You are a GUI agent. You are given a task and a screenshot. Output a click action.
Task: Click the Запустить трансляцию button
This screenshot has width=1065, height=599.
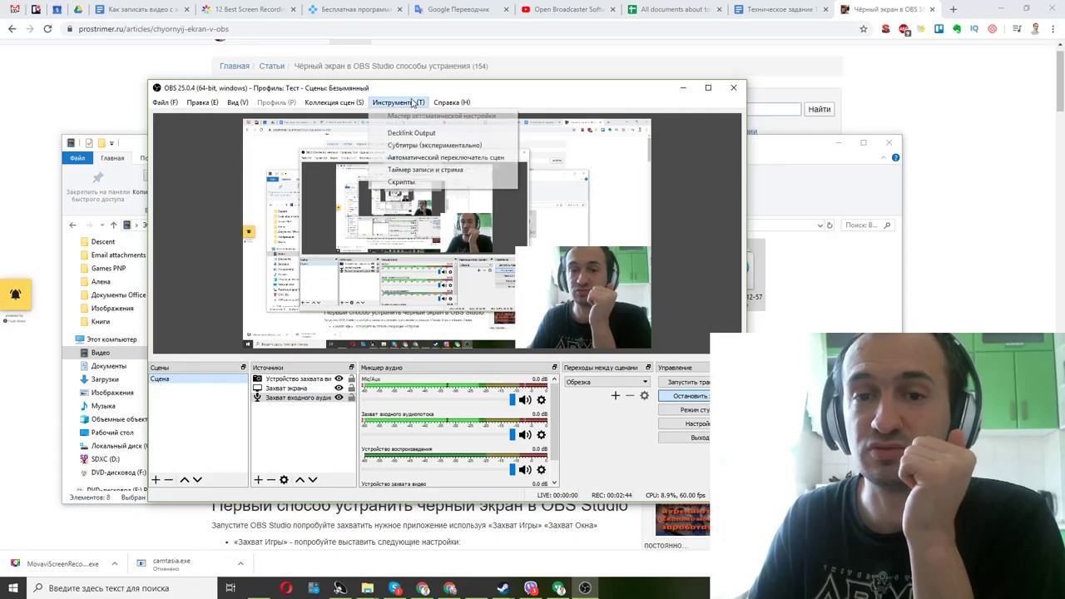point(685,382)
